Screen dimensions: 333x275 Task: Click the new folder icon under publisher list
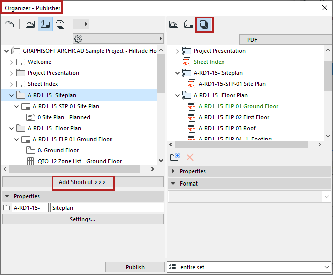click(x=175, y=157)
